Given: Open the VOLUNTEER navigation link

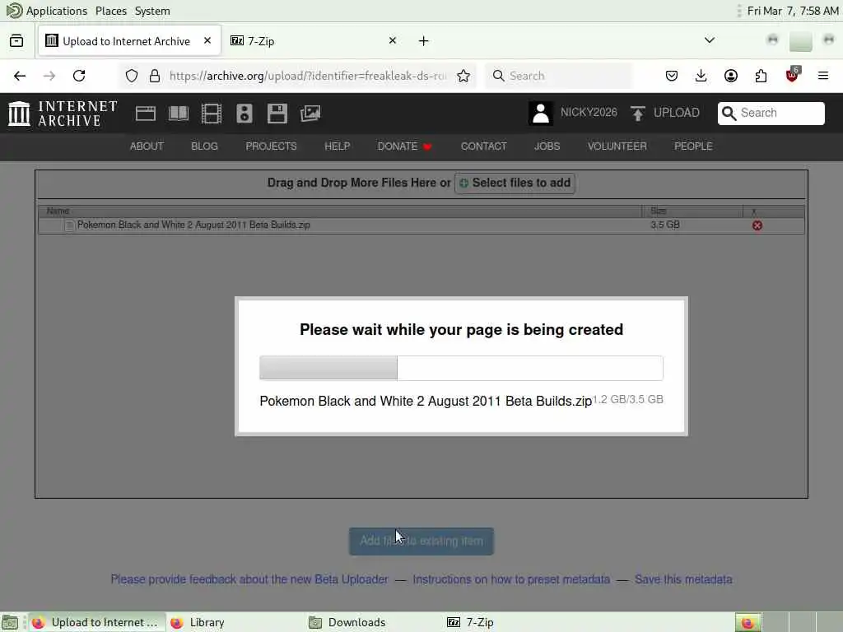Looking at the screenshot, I should pyautogui.click(x=617, y=146).
